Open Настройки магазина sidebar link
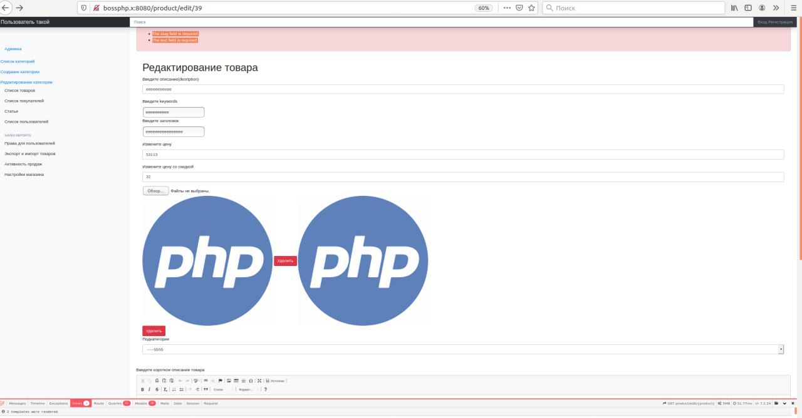Viewport: 802px width, 418px height. point(24,175)
